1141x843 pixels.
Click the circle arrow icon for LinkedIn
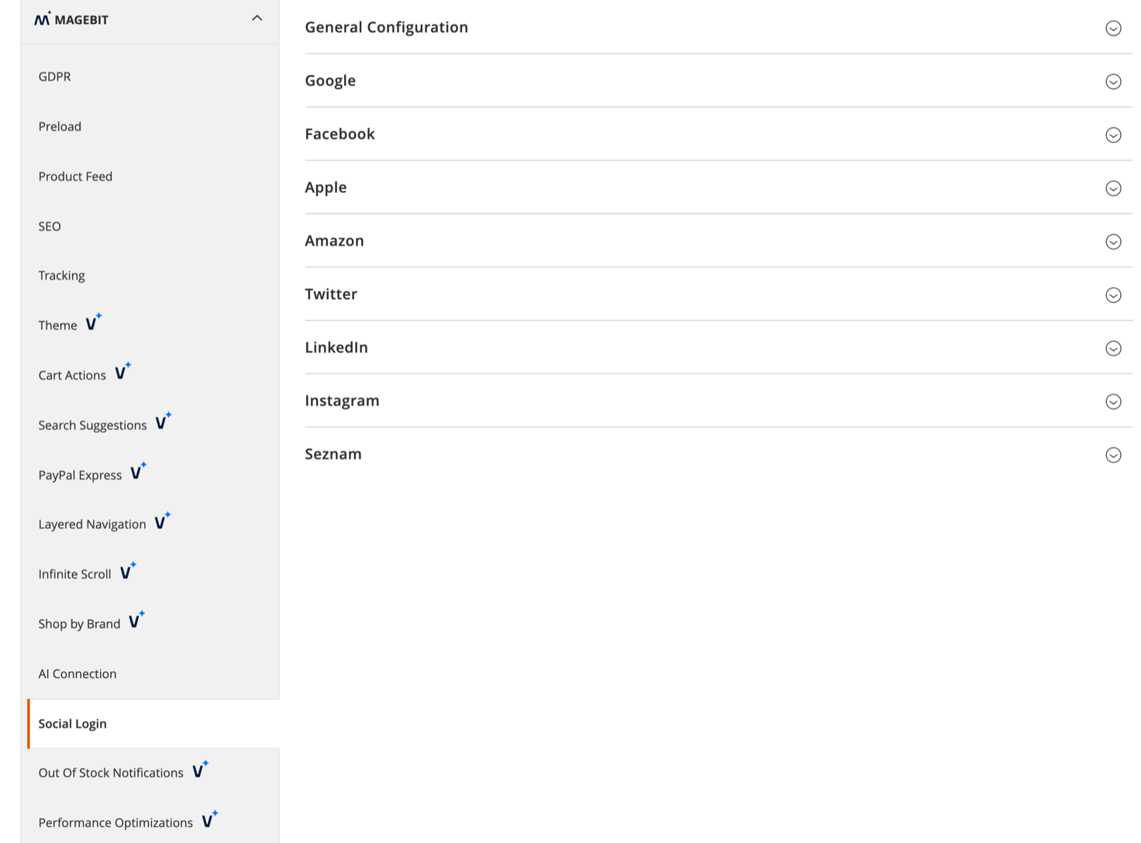pyautogui.click(x=1113, y=349)
